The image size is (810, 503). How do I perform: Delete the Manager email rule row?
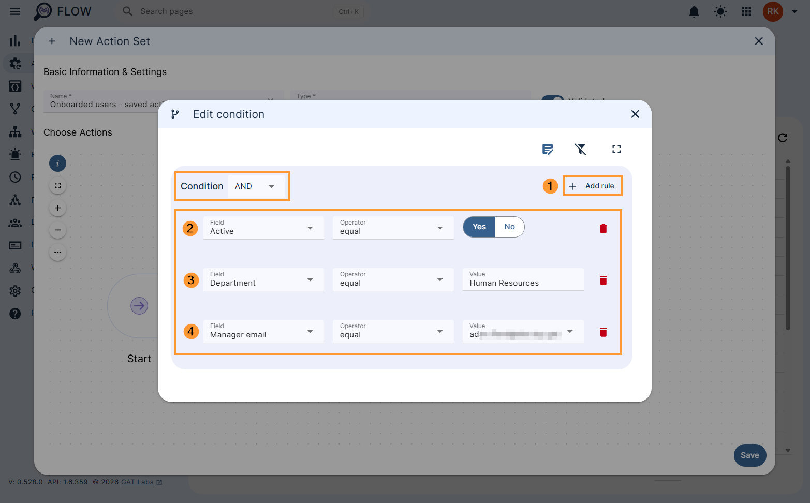click(603, 332)
